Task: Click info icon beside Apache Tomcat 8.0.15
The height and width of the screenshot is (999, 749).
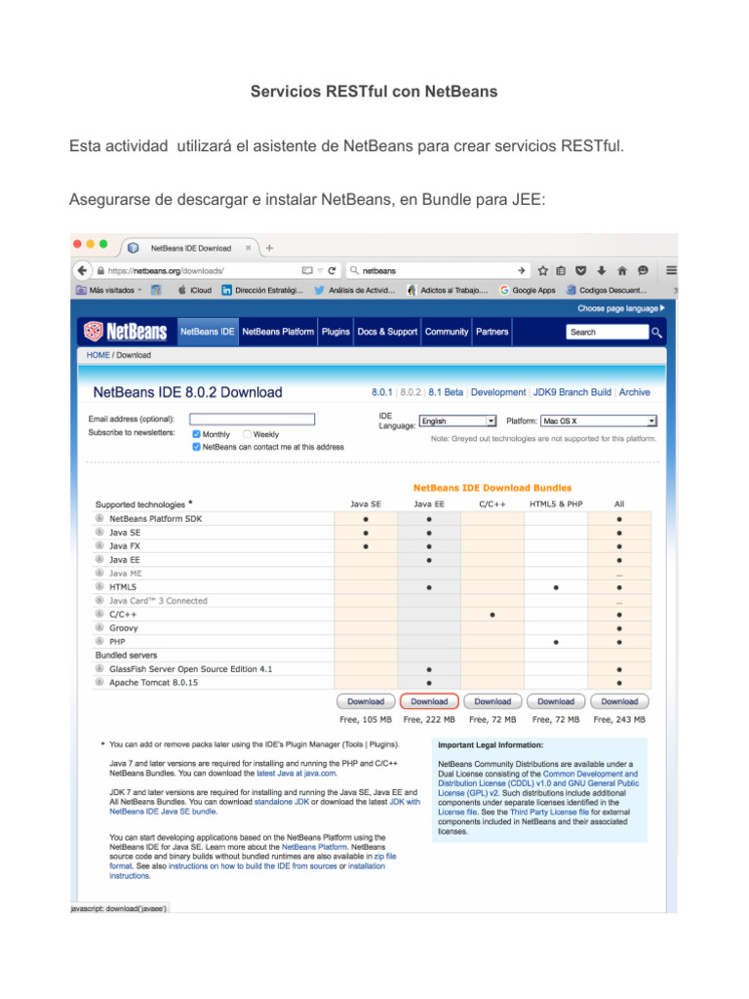Action: (99, 682)
